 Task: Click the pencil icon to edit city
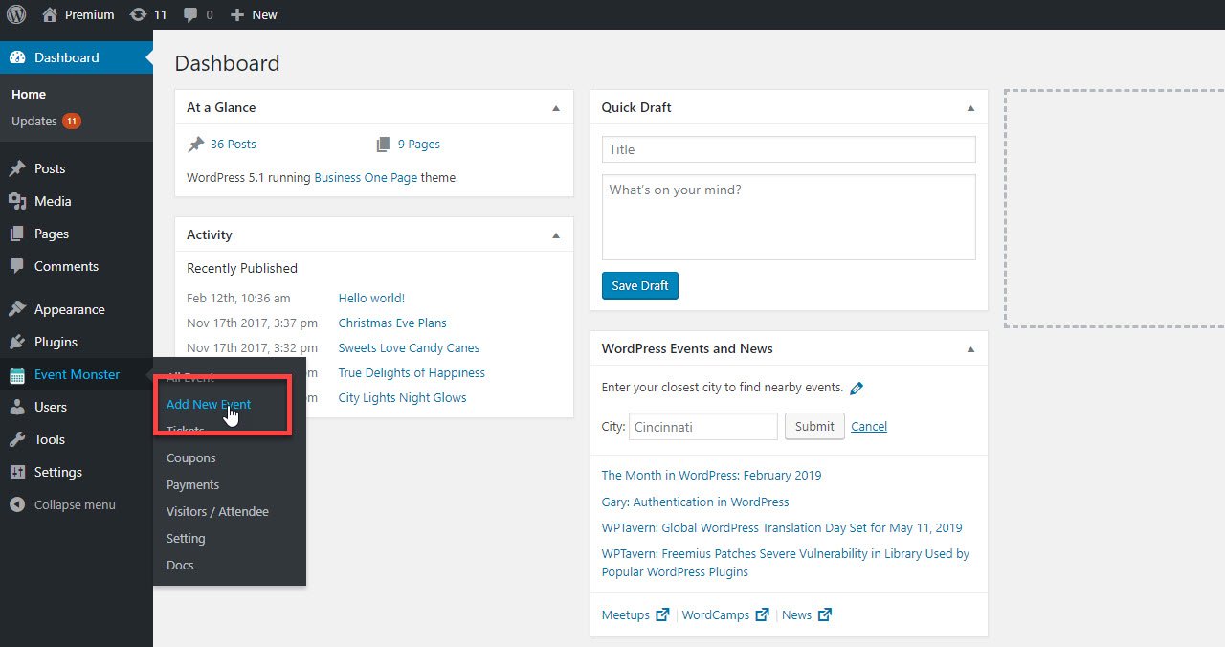click(857, 389)
